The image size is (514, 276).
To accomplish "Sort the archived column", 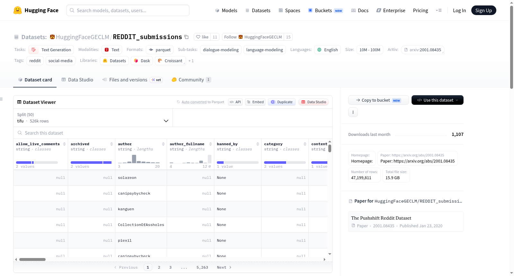I will [111, 144].
